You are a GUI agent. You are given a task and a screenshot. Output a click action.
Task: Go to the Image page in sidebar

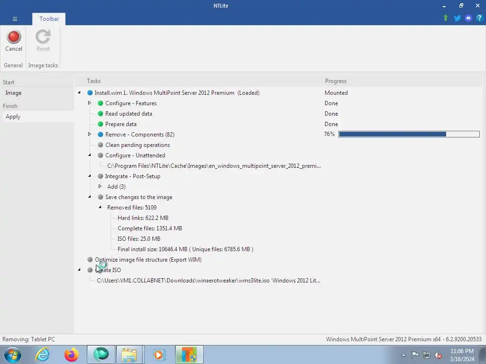[x=13, y=93]
